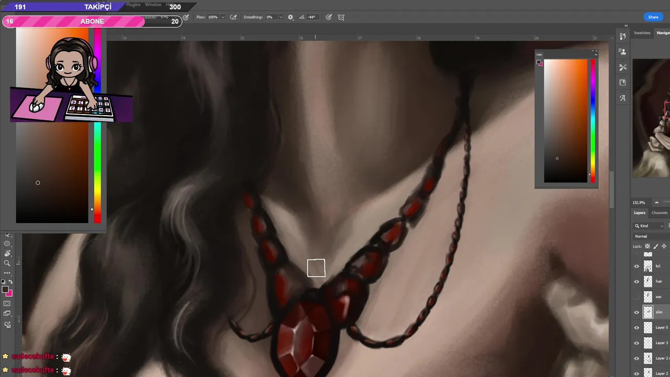
Task: Click chat username sadecekufte top row
Action: 33,357
